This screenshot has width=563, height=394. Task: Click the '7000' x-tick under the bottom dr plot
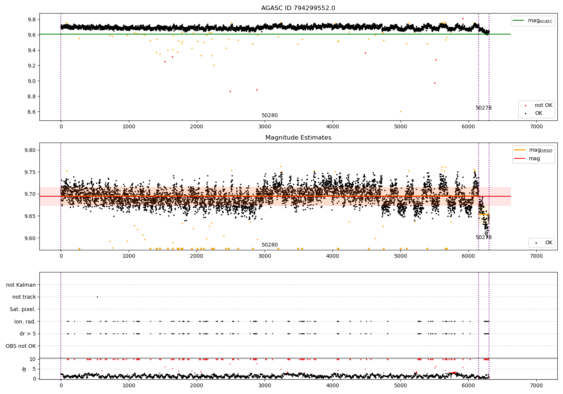click(x=536, y=385)
